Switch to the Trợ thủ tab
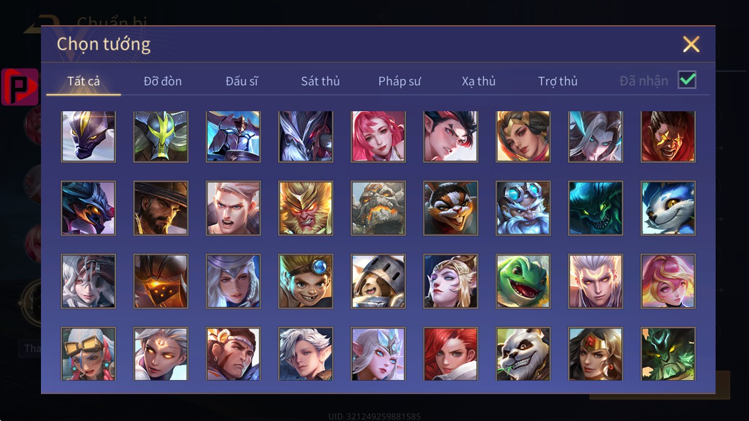 point(558,81)
